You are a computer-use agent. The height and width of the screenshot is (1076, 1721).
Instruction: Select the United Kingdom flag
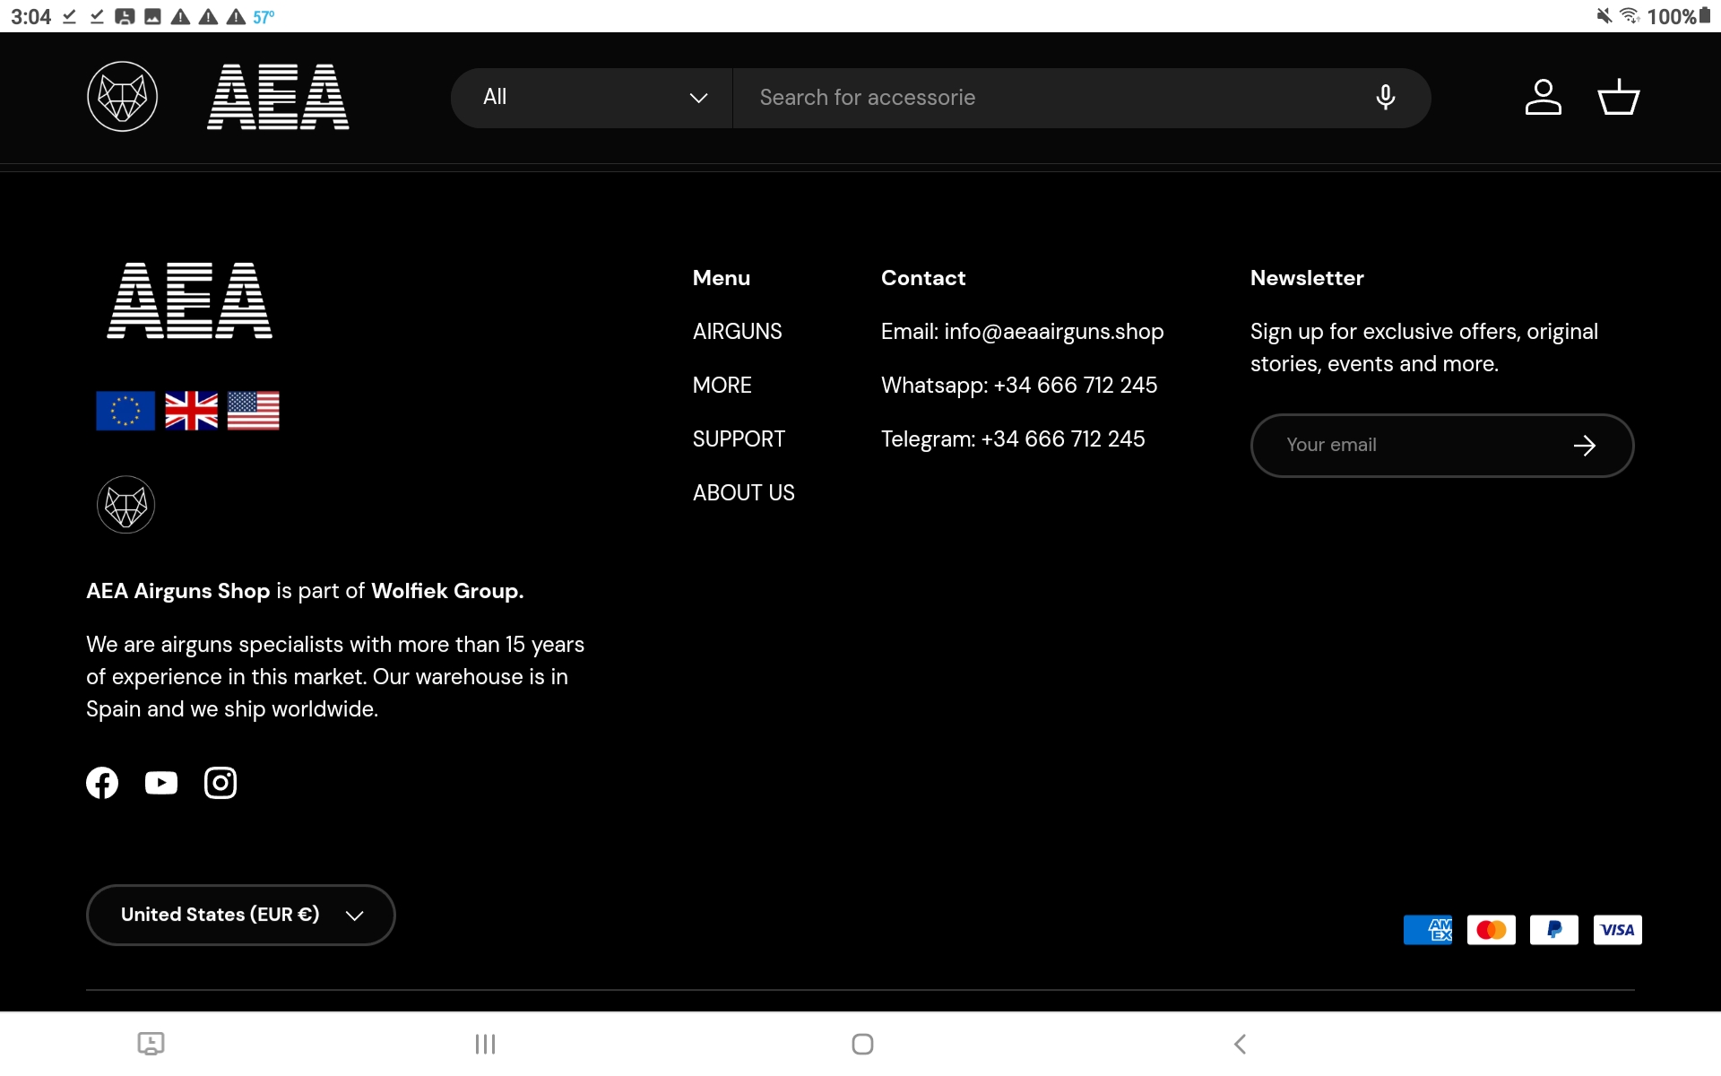coord(191,411)
